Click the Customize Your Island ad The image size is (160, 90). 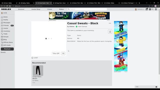pyautogui.click(x=121, y=46)
